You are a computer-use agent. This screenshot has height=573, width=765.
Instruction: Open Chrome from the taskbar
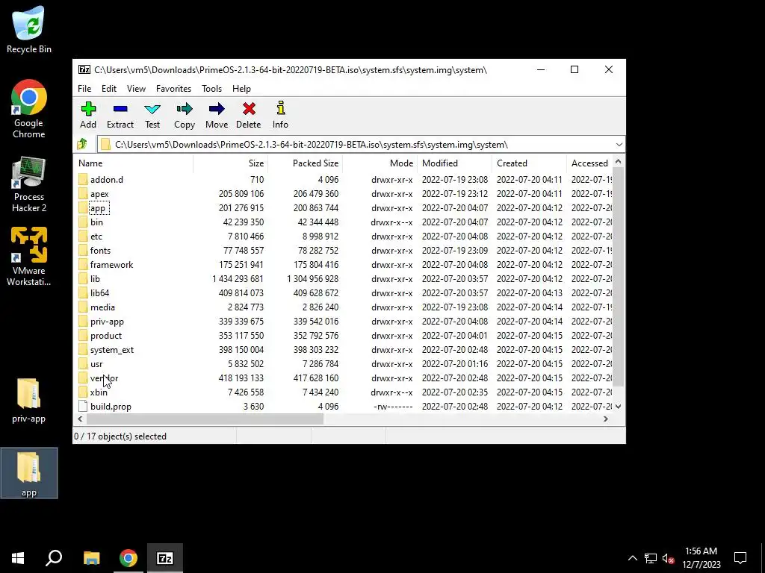click(x=128, y=558)
